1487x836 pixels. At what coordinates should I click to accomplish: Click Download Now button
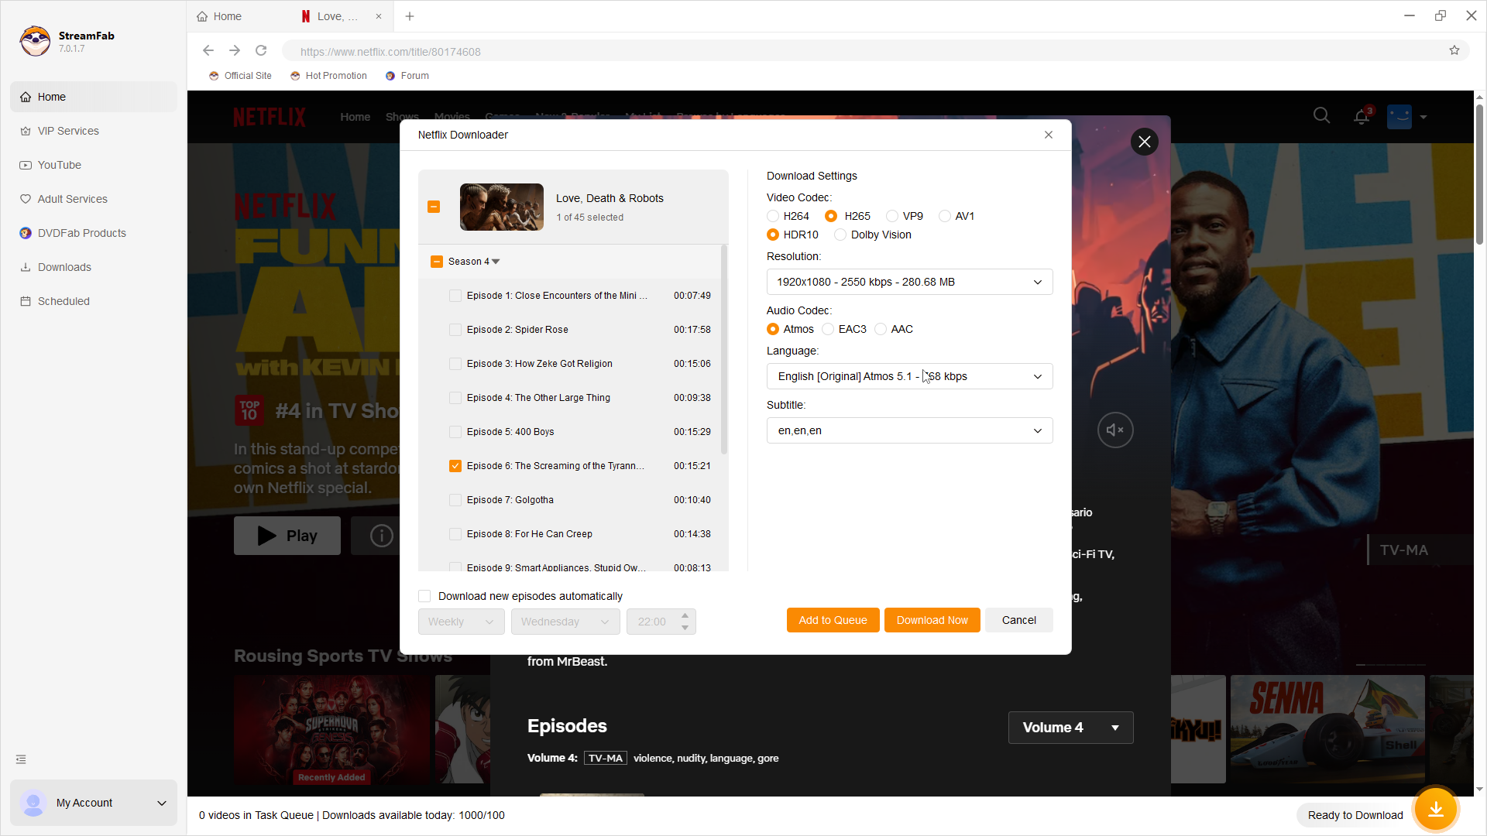click(x=932, y=620)
